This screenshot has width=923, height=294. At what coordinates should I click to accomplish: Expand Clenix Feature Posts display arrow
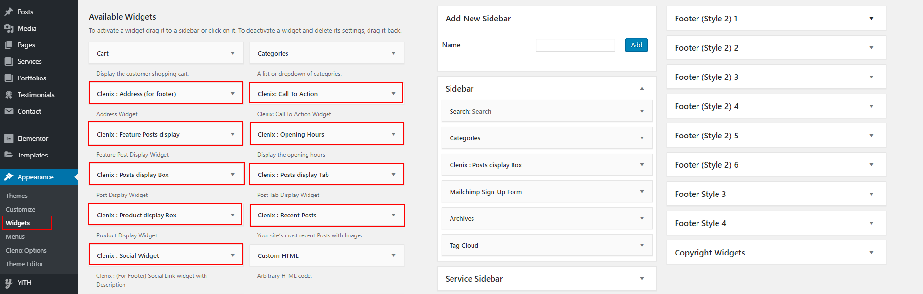click(x=233, y=134)
